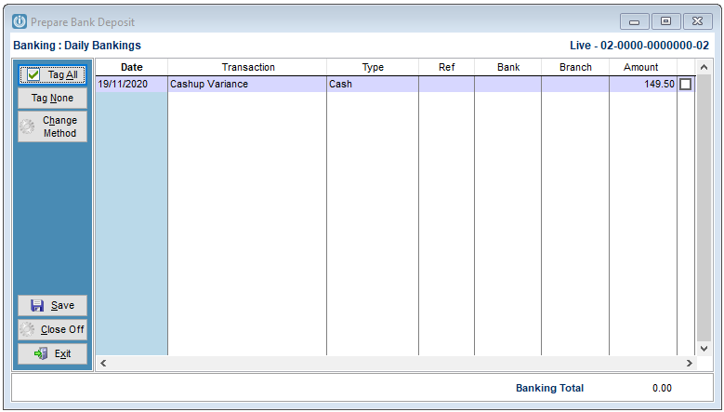
Task: Click the vertical scrollbar up arrow
Action: (x=704, y=68)
